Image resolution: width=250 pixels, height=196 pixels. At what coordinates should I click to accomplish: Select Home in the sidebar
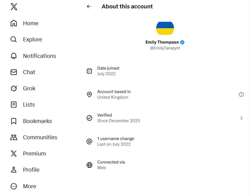tap(30, 23)
